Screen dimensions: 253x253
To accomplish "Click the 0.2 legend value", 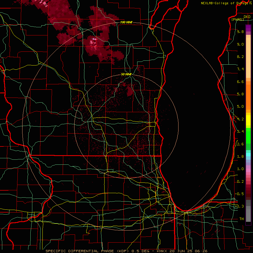I will pyautogui.click(x=240, y=182).
